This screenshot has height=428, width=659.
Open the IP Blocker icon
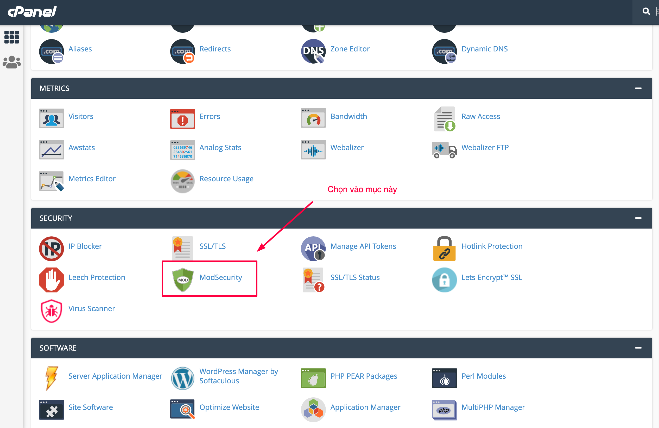click(52, 248)
